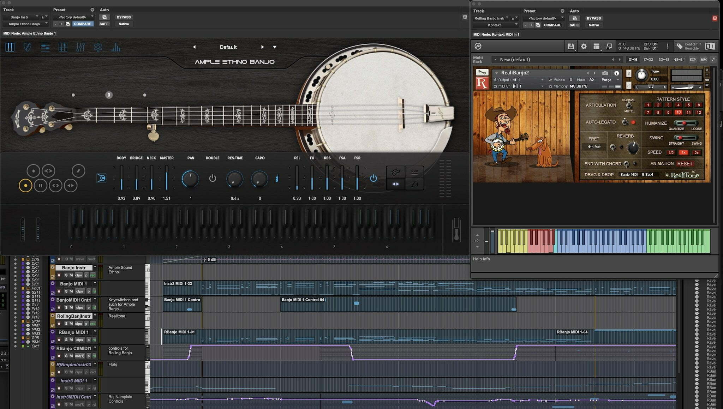This screenshot has height=409, width=723.
Task: Open the vertical mixer faders panel icon
Action: tap(80, 47)
